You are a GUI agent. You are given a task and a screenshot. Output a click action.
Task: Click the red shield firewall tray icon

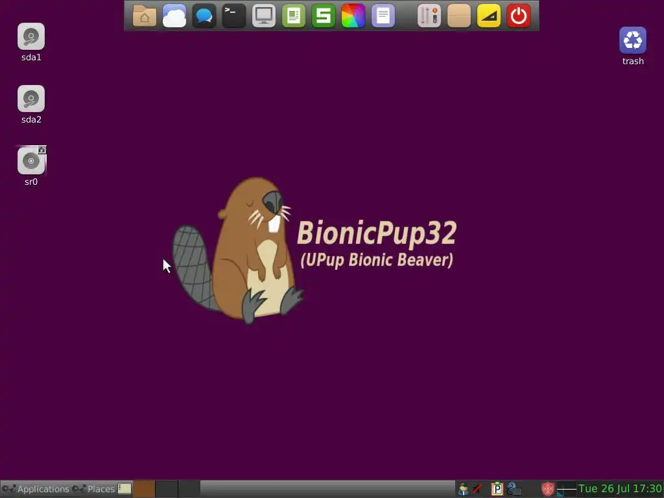coord(547,489)
